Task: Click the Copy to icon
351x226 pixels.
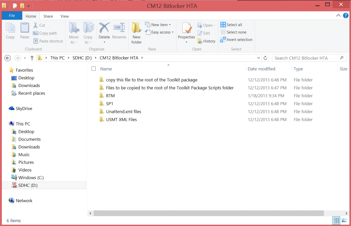Action: (x=88, y=28)
